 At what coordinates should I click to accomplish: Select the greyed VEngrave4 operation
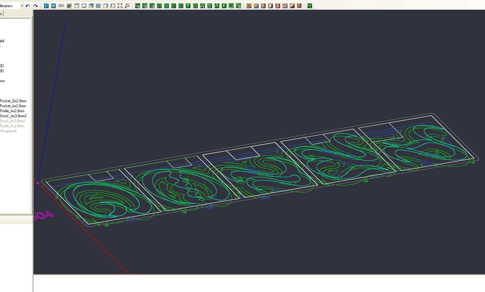coord(8,131)
